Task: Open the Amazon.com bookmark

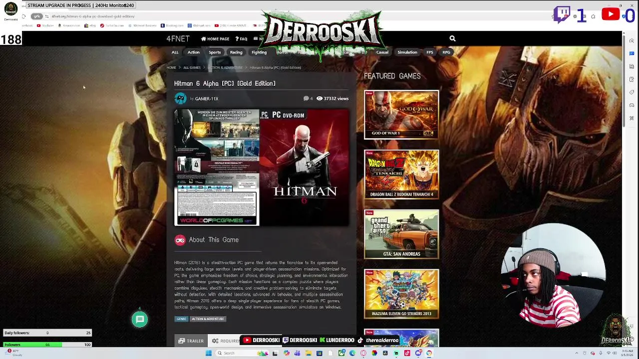Action: tap(69, 25)
